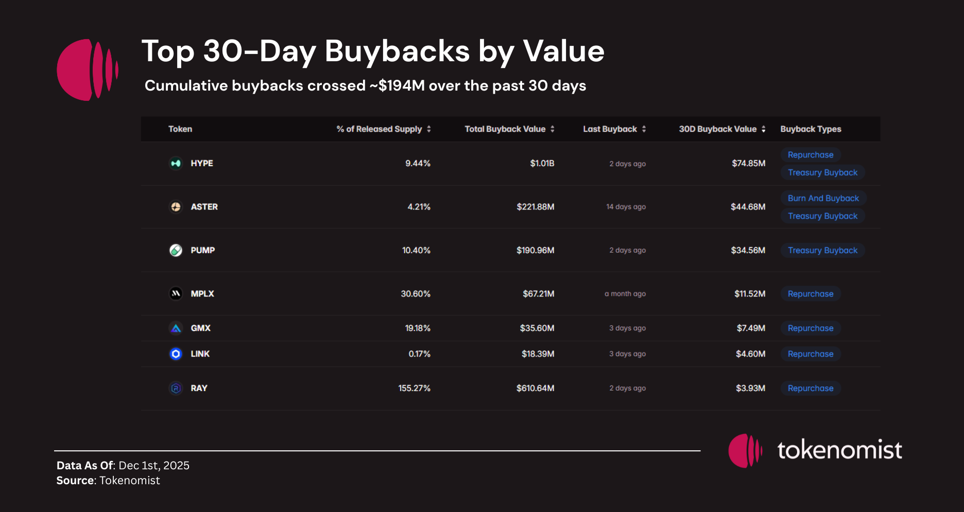Viewport: 964px width, 512px height.
Task: Click the LINK token icon
Action: pyautogui.click(x=176, y=354)
